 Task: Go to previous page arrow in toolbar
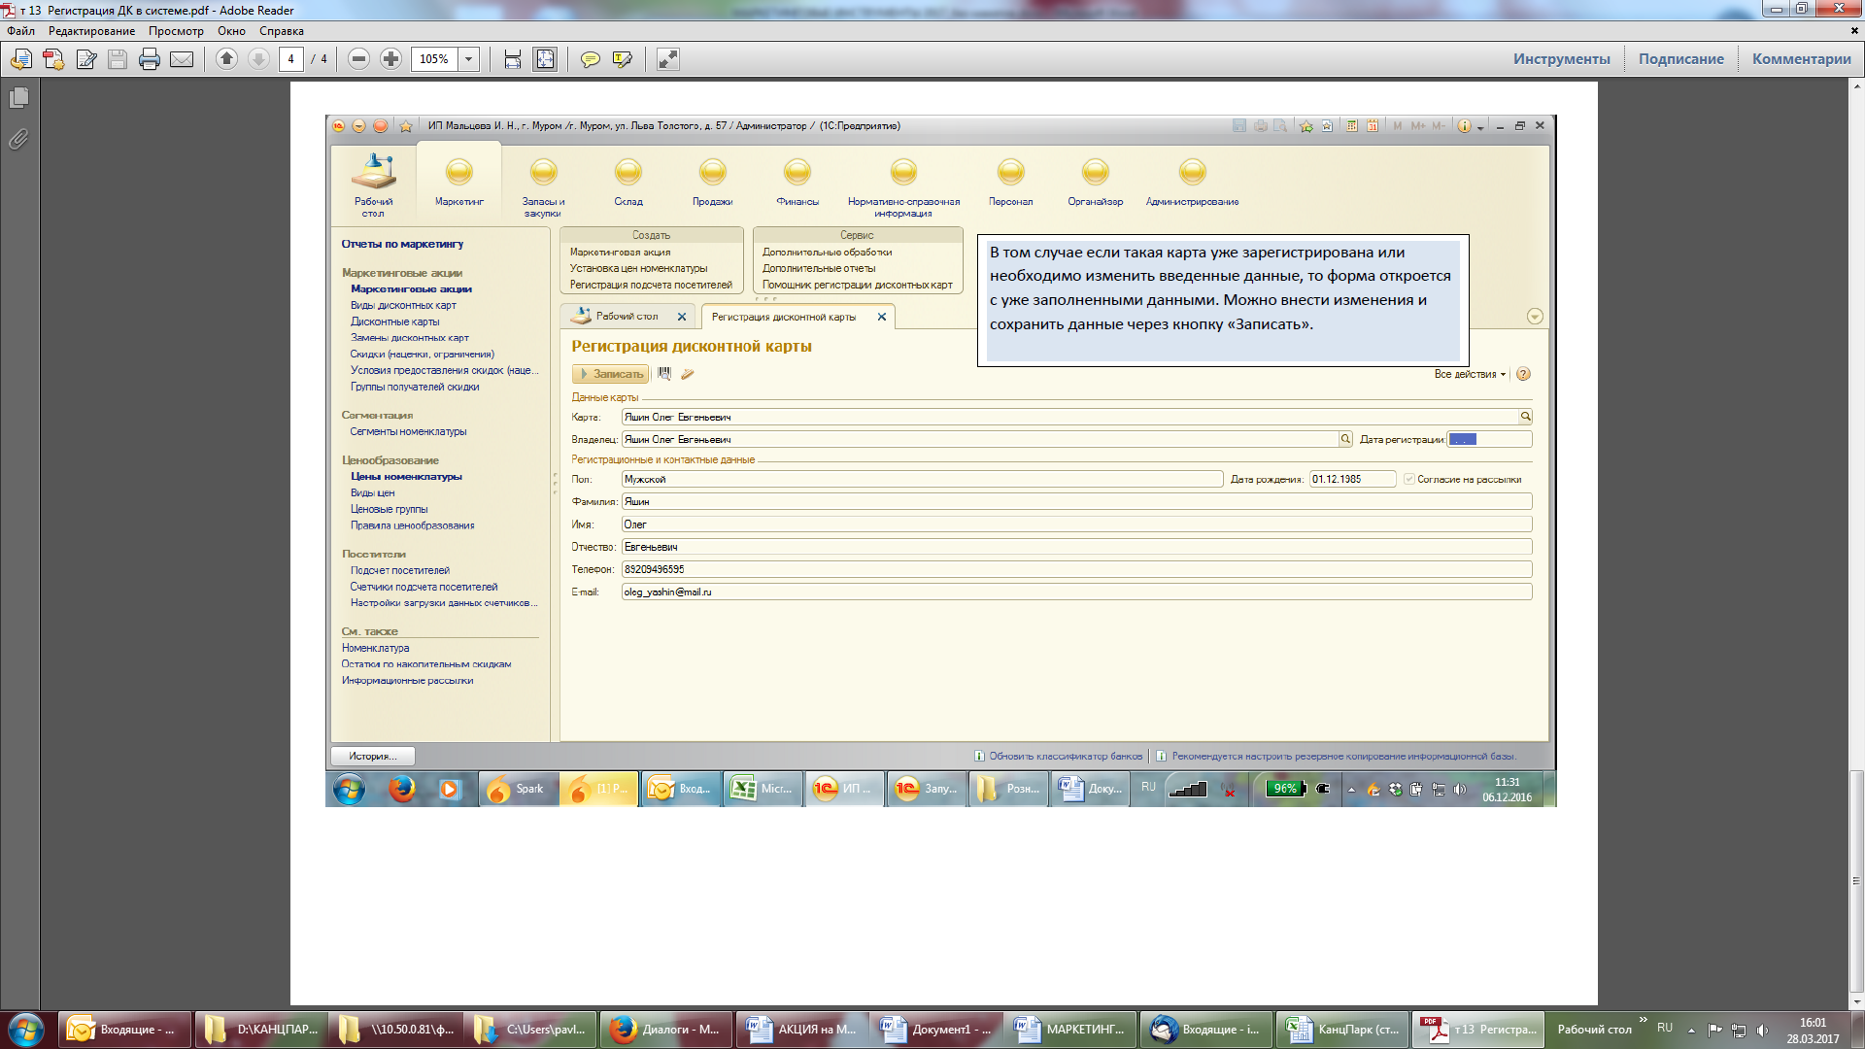point(226,59)
